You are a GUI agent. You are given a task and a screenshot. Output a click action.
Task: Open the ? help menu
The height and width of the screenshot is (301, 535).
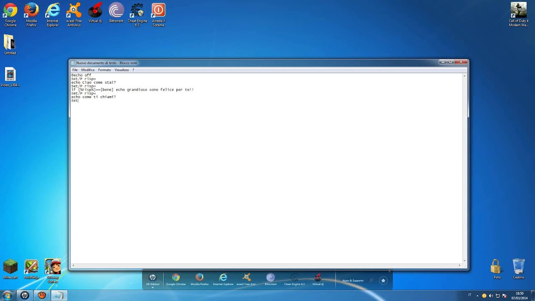[x=133, y=70]
